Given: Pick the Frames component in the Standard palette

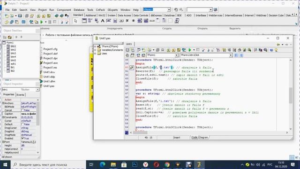Looking at the screenshot, I should tap(84, 21).
